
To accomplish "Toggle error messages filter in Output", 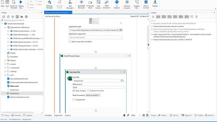I will 158,17.
